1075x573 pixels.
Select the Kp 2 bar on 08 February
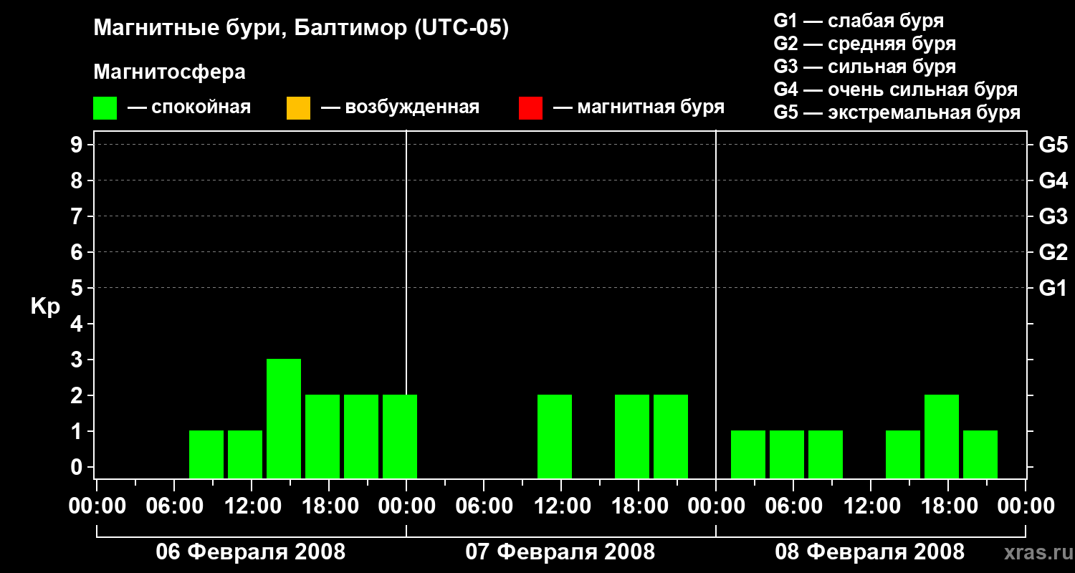pos(942,436)
